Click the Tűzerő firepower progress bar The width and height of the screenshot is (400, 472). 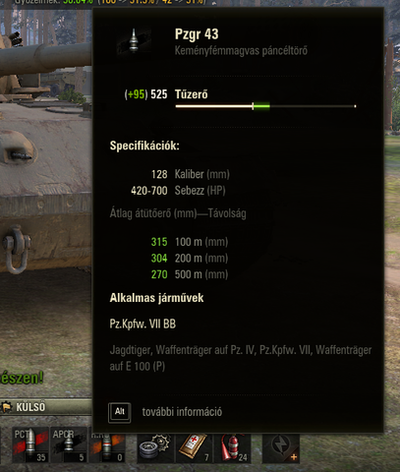point(265,106)
